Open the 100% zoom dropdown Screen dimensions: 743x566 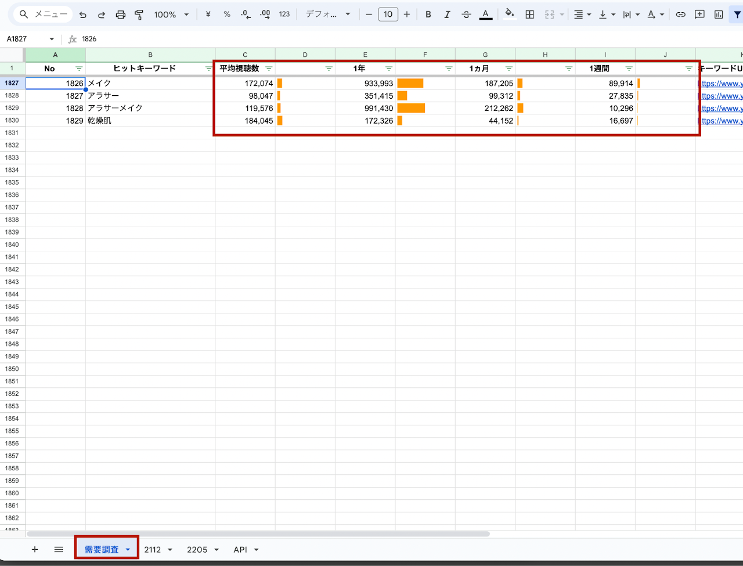click(x=171, y=15)
